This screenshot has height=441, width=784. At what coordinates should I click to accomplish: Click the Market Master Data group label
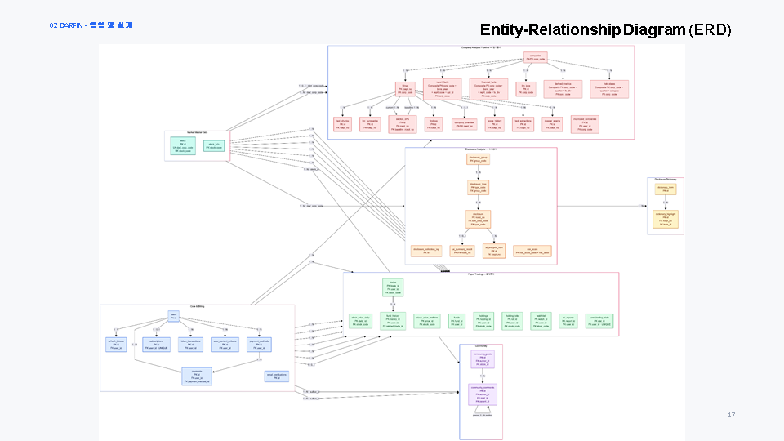coord(197,133)
